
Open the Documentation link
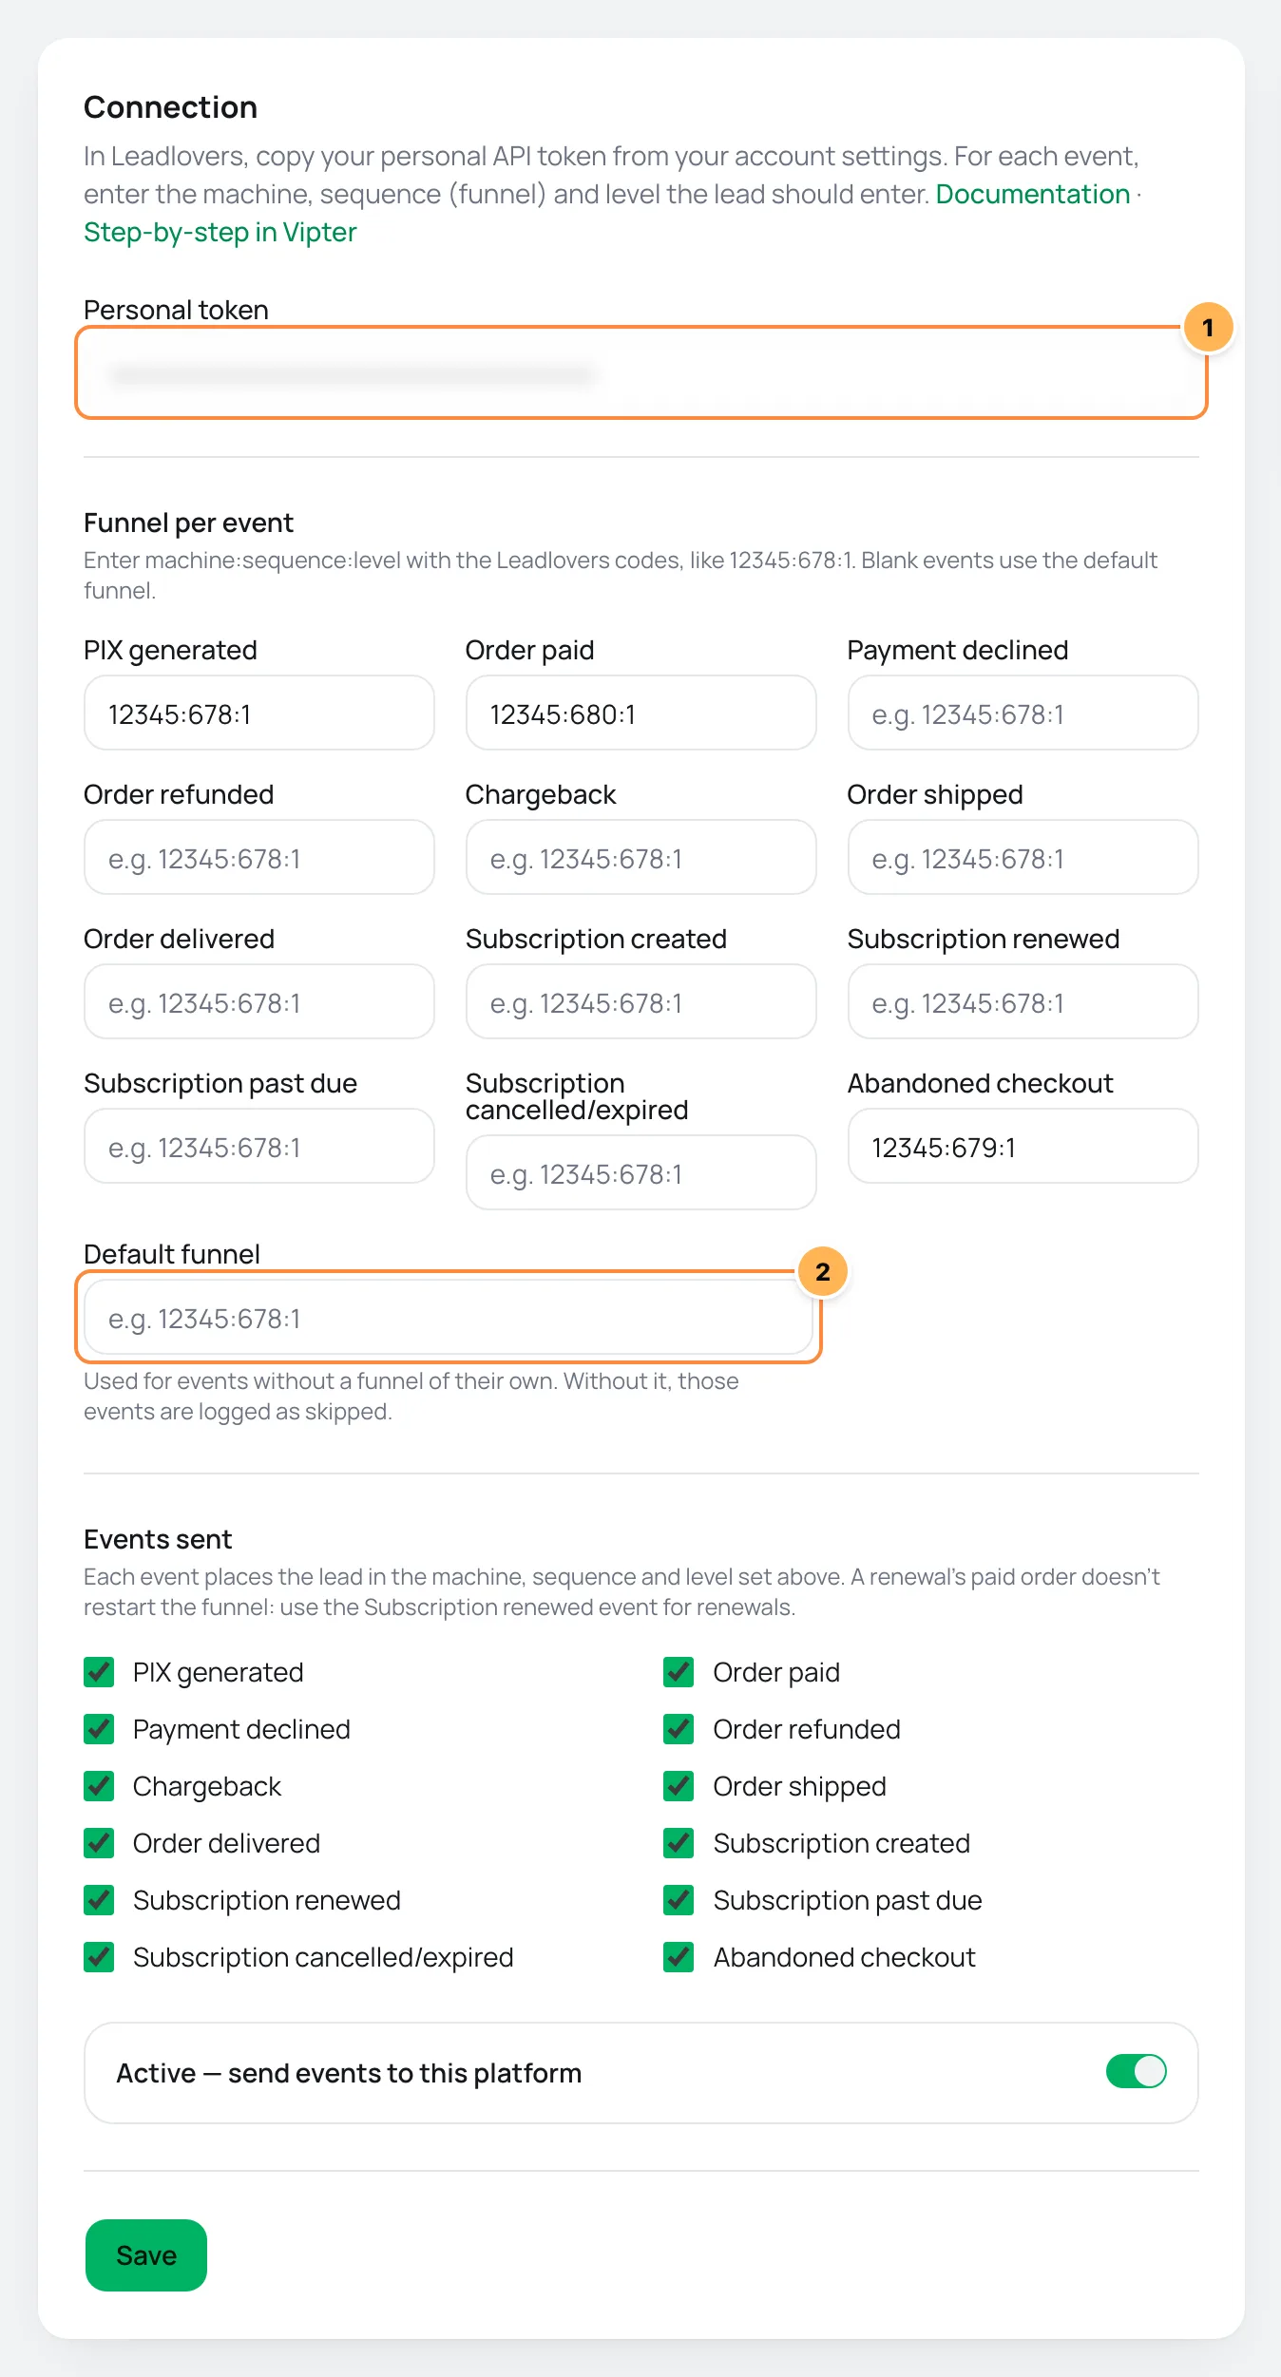click(x=1033, y=194)
